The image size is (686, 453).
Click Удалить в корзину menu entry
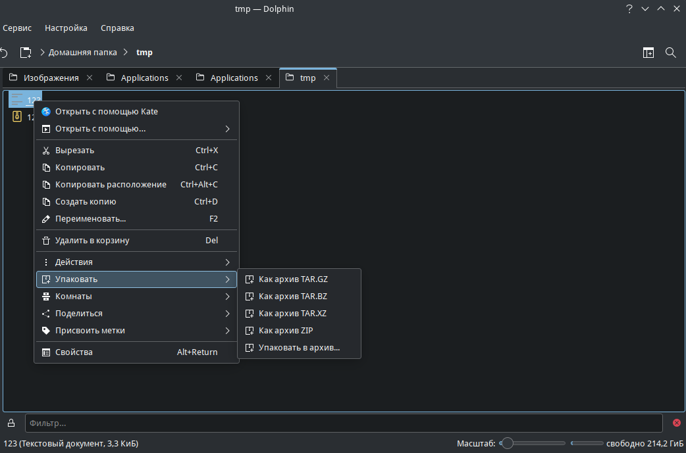[x=92, y=241]
